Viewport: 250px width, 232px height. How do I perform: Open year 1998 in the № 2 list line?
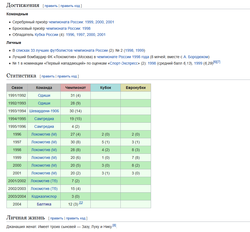(x=129, y=50)
